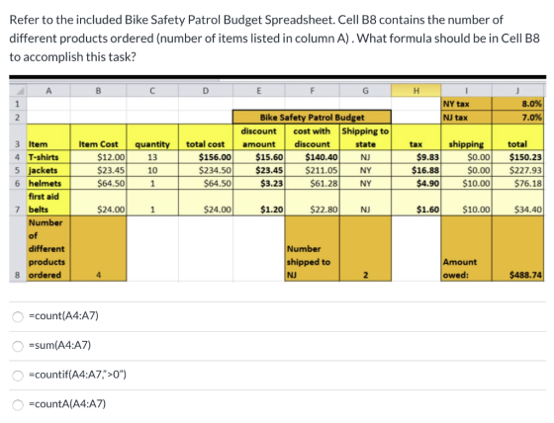Choose the =countA(A4:A7) radio option
The height and width of the screenshot is (423, 554).
(x=18, y=404)
